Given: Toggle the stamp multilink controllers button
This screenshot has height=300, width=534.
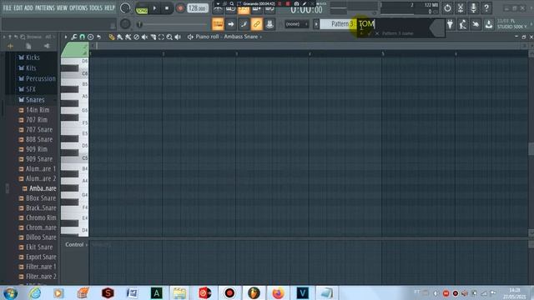Looking at the screenshot, I should (270, 24).
